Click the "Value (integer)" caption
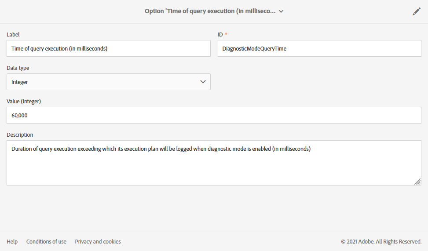The image size is (428, 251). (x=24, y=102)
